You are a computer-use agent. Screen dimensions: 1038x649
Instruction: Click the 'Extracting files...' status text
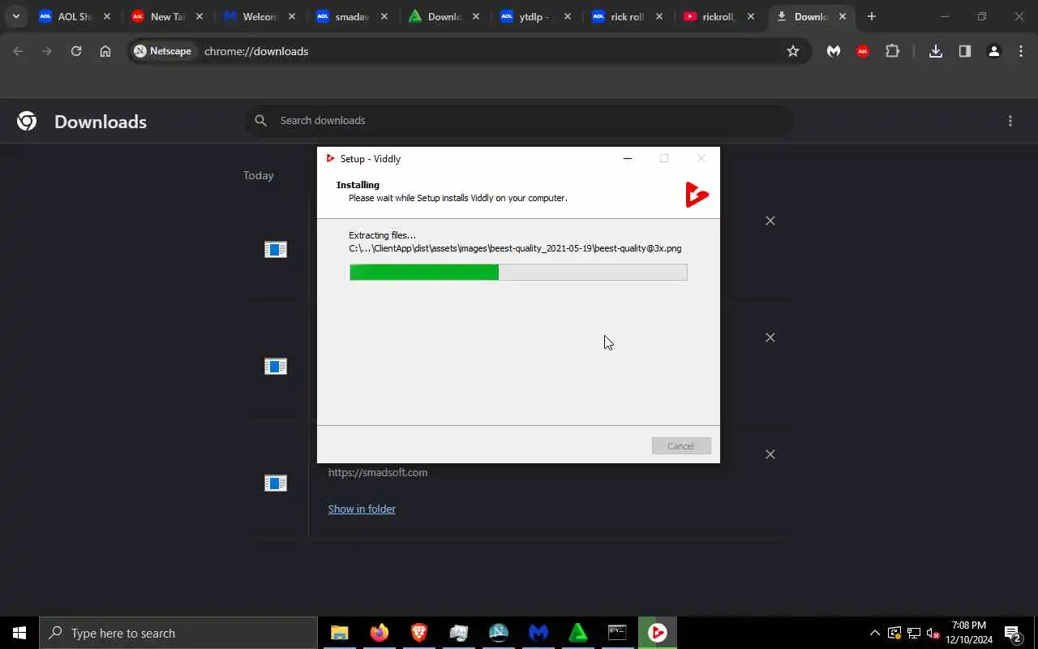click(382, 235)
